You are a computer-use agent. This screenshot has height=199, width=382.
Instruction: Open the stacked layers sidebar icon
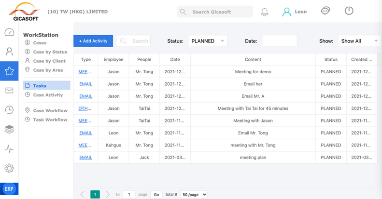9,129
